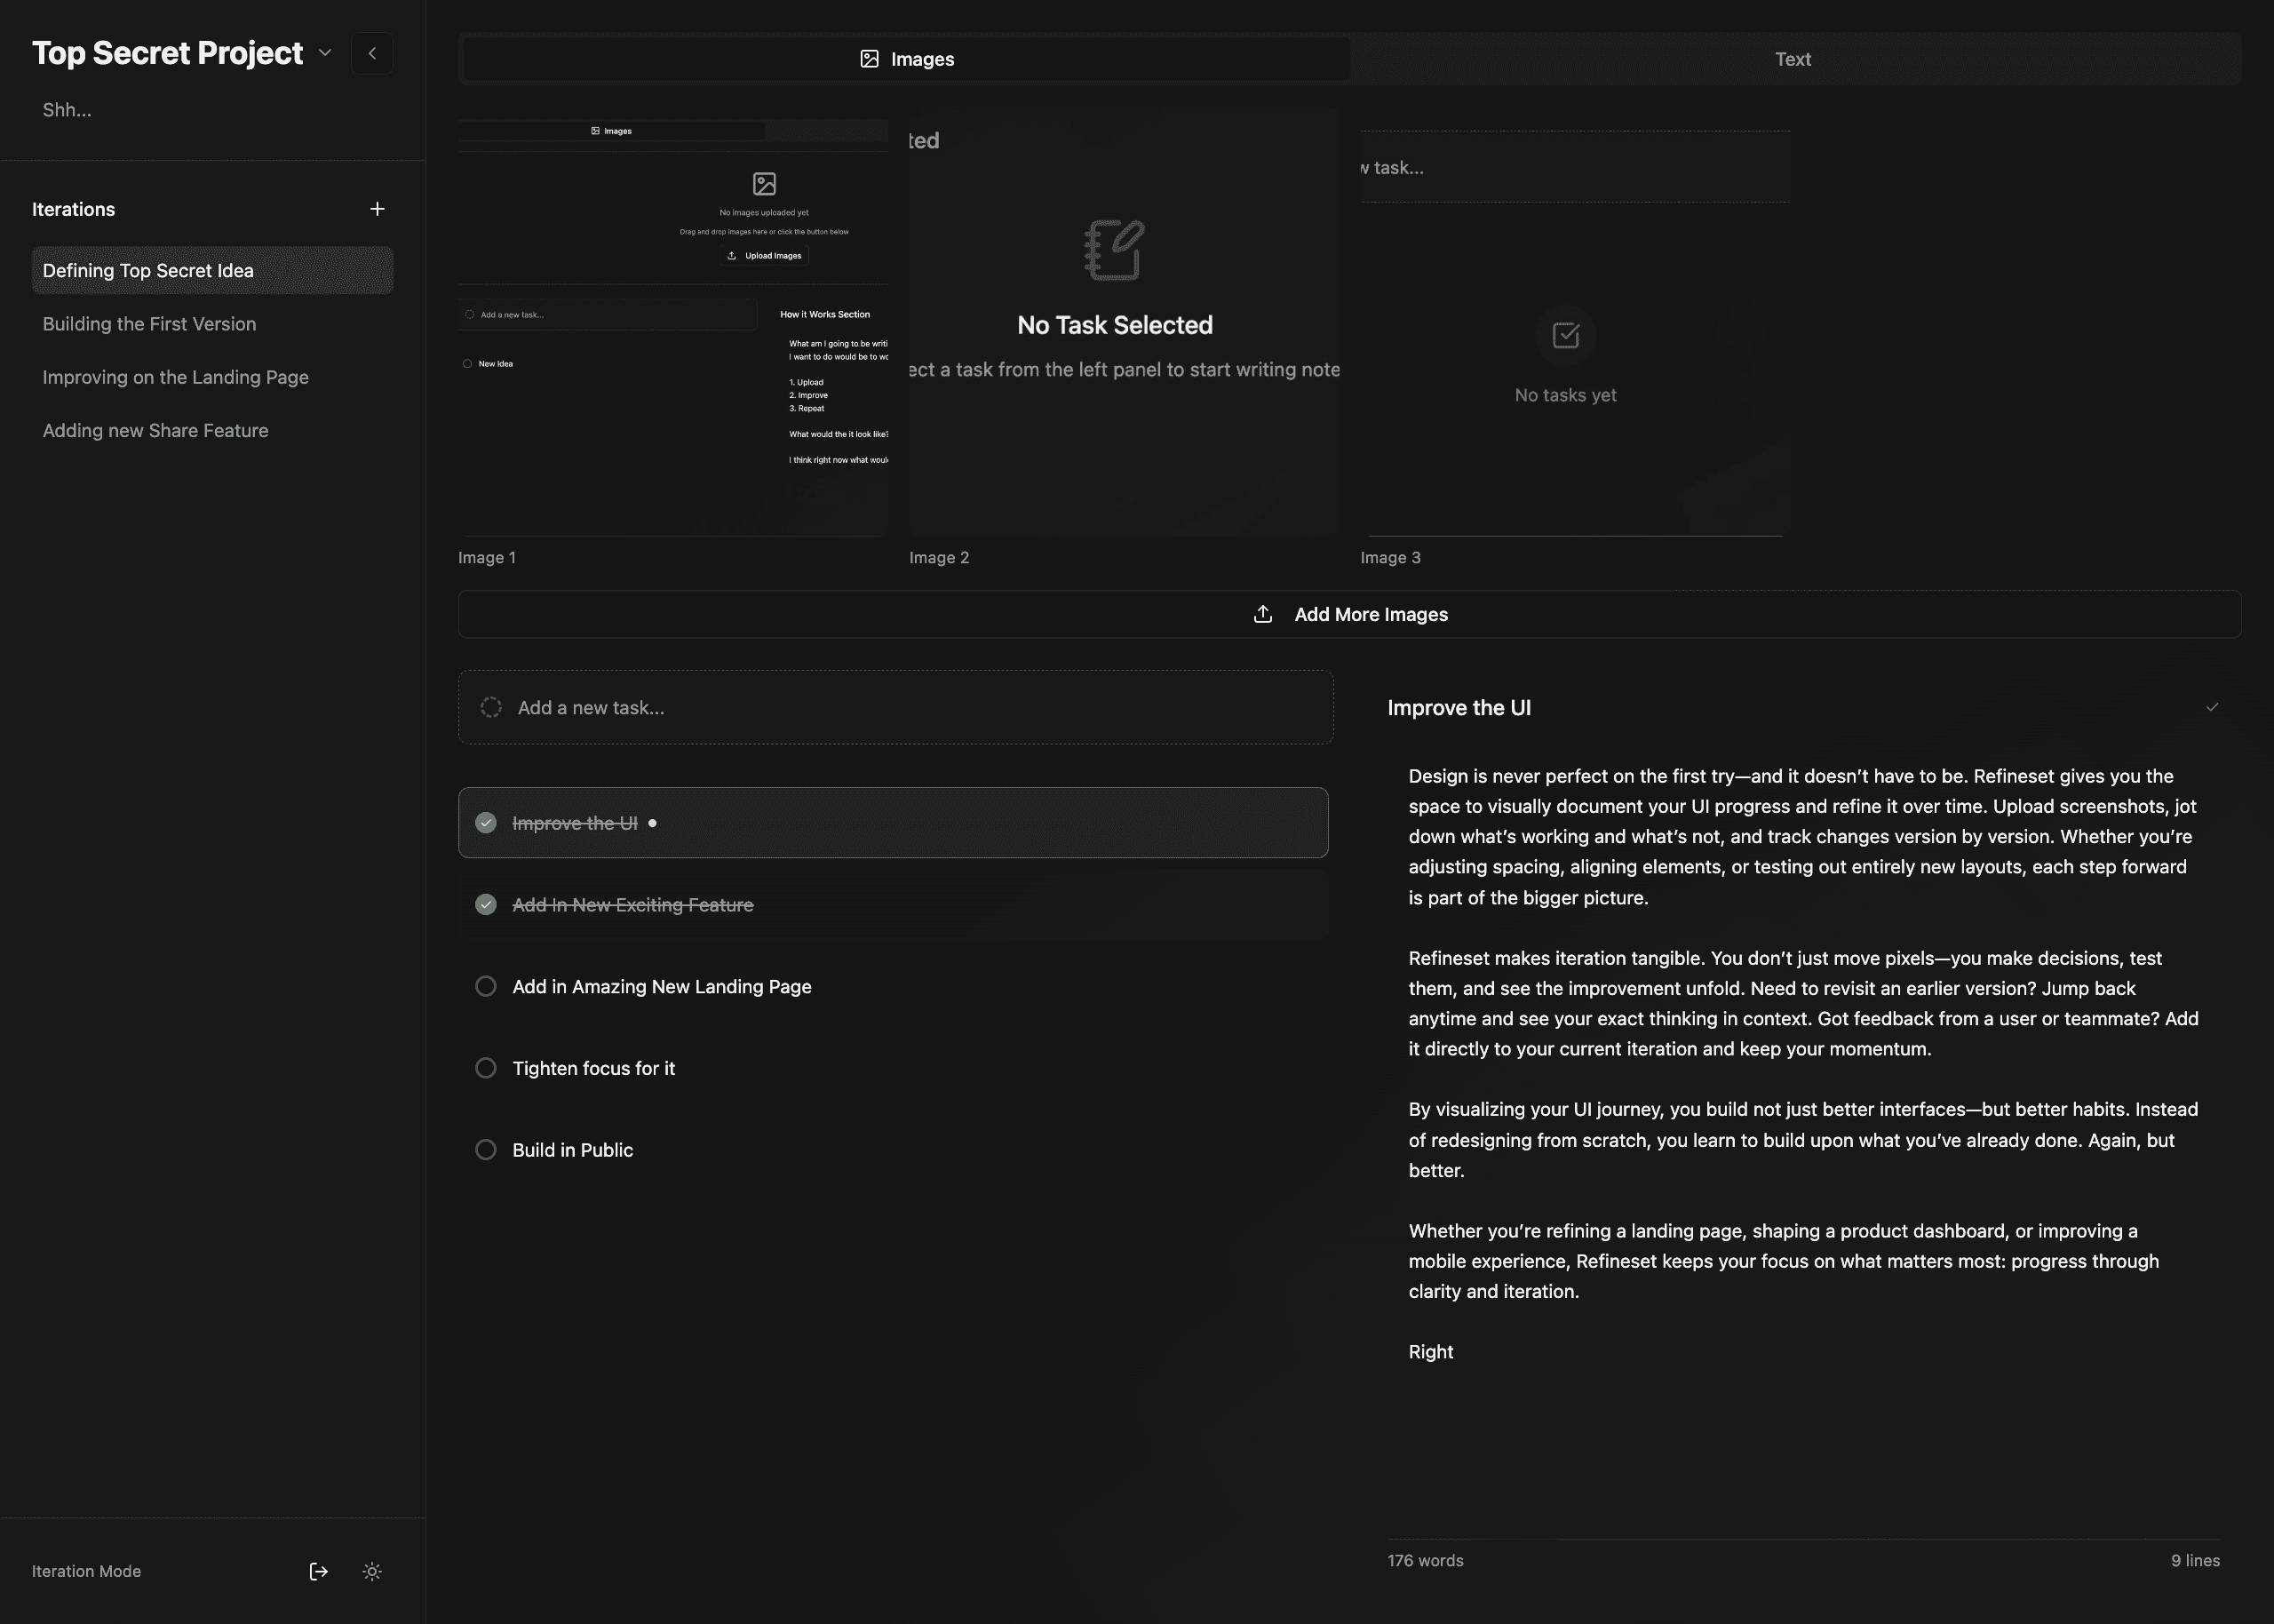Select the Add in Amazing New Landing Page task
The height and width of the screenshot is (1624, 2274).
(x=662, y=987)
